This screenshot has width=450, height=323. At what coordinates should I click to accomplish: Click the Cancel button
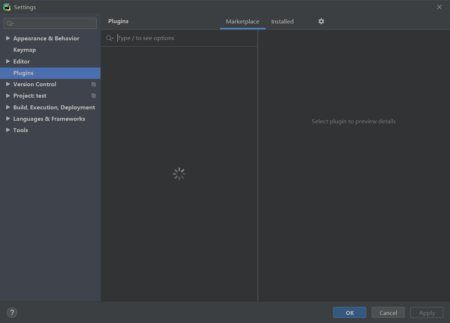tap(388, 313)
